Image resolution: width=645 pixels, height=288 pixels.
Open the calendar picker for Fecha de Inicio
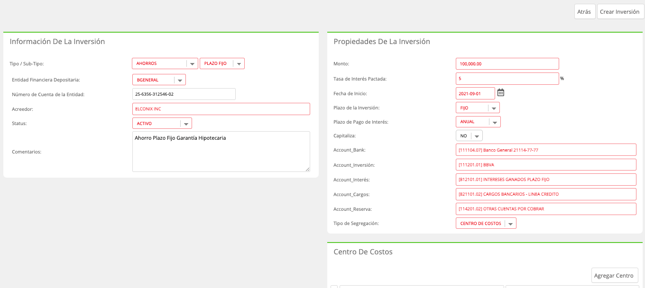tap(500, 93)
